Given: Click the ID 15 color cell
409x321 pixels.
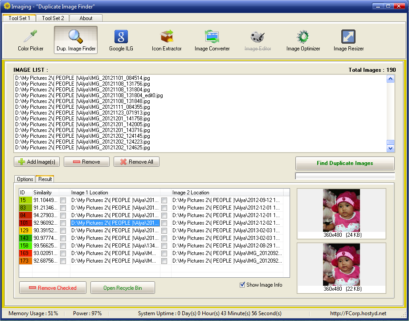Looking at the screenshot, I should pos(25,200).
